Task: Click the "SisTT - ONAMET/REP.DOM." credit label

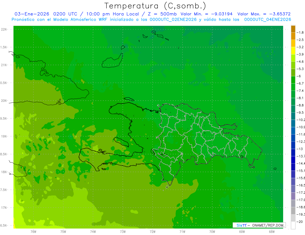Action: pyautogui.click(x=259, y=225)
